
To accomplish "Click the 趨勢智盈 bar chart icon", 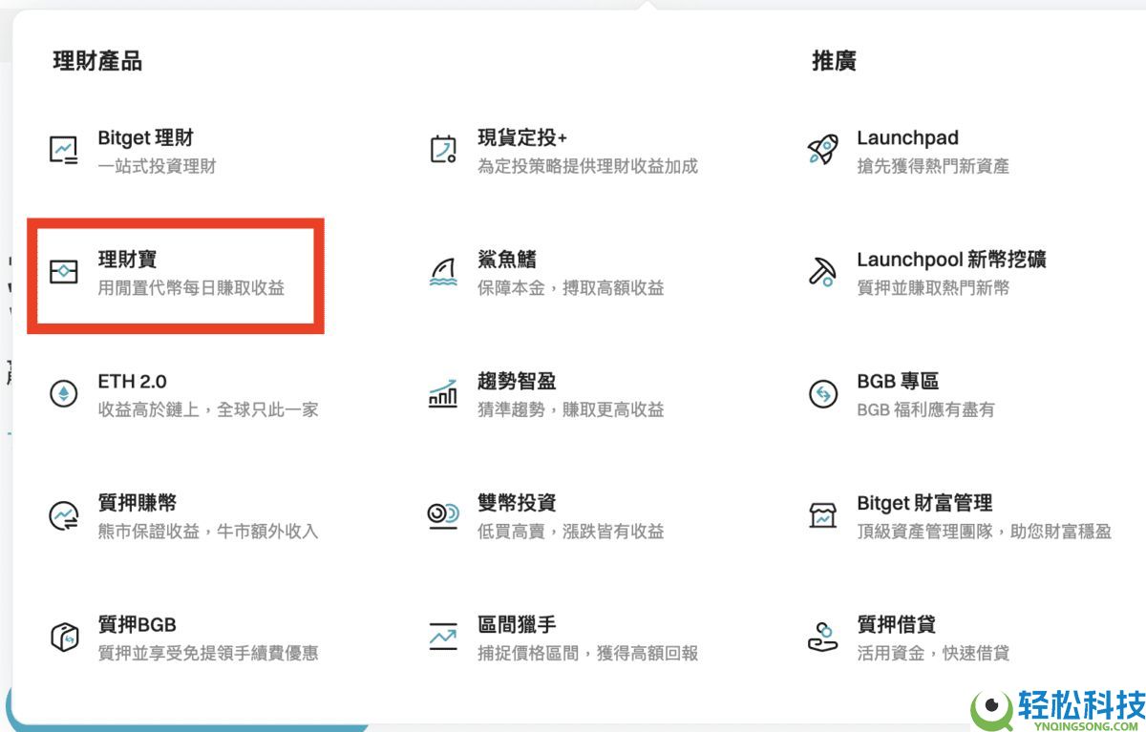I will tap(441, 394).
